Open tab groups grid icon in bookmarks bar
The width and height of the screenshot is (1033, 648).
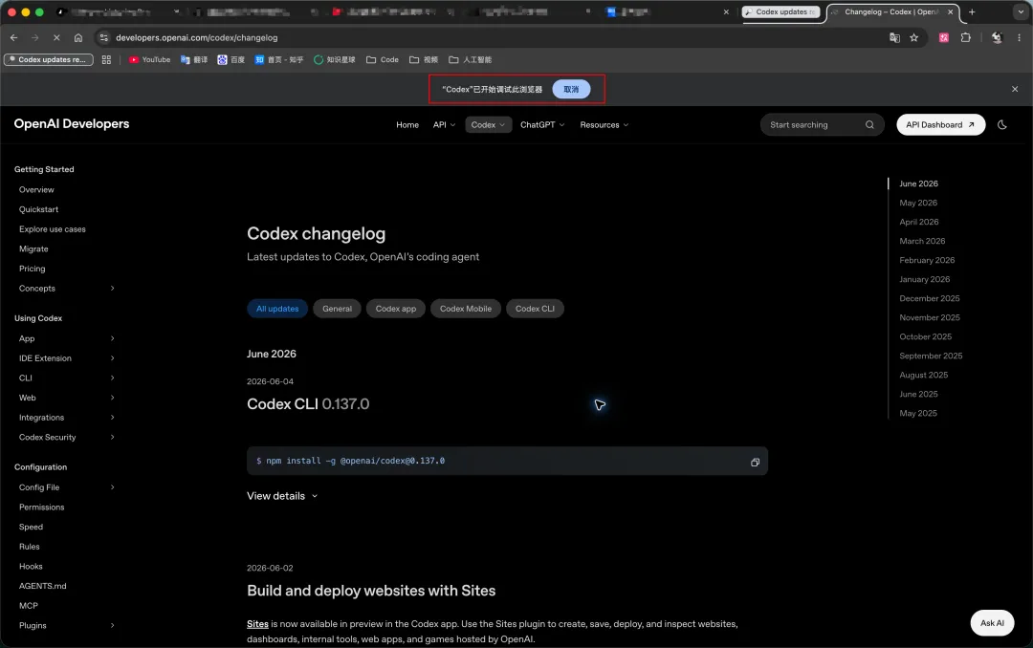click(106, 59)
